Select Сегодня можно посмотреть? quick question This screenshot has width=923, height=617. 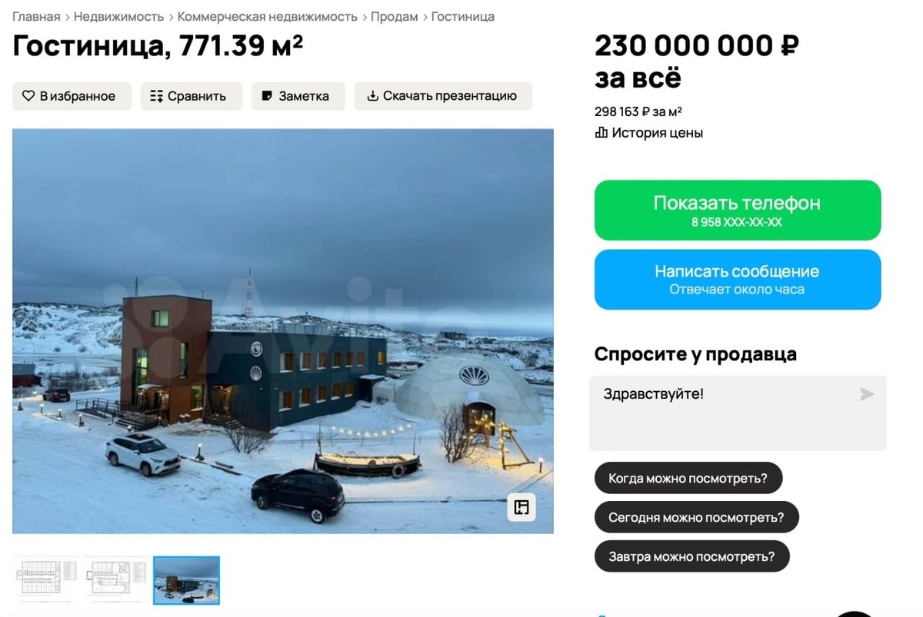coord(696,517)
